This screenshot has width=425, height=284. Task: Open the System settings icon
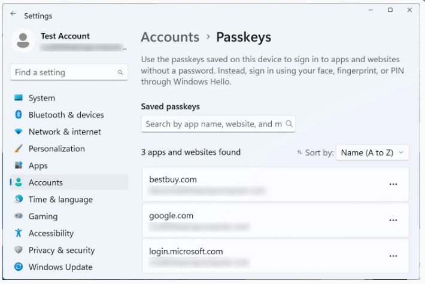tap(19, 97)
